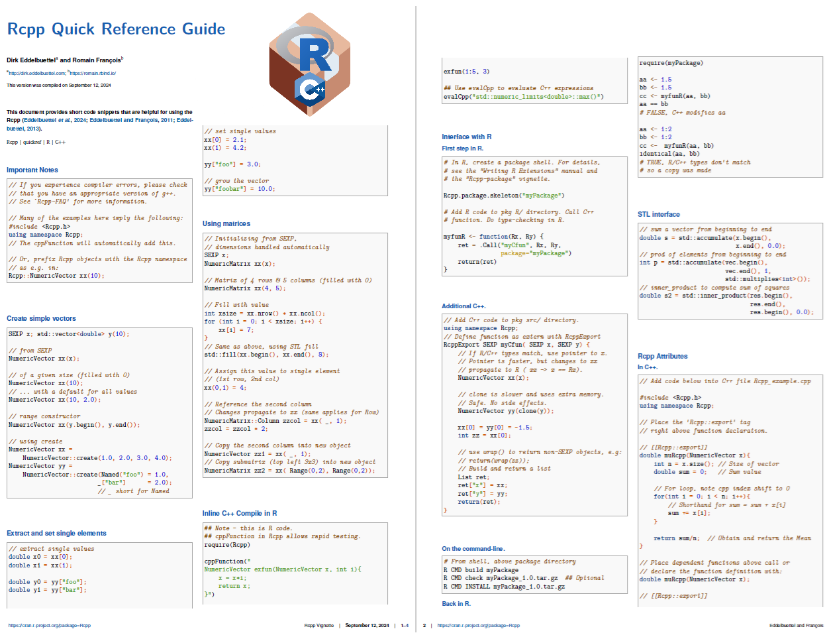Image resolution: width=829 pixels, height=641 pixels.
Task: Open the CRAN package link beside page 2
Action: pos(477,625)
